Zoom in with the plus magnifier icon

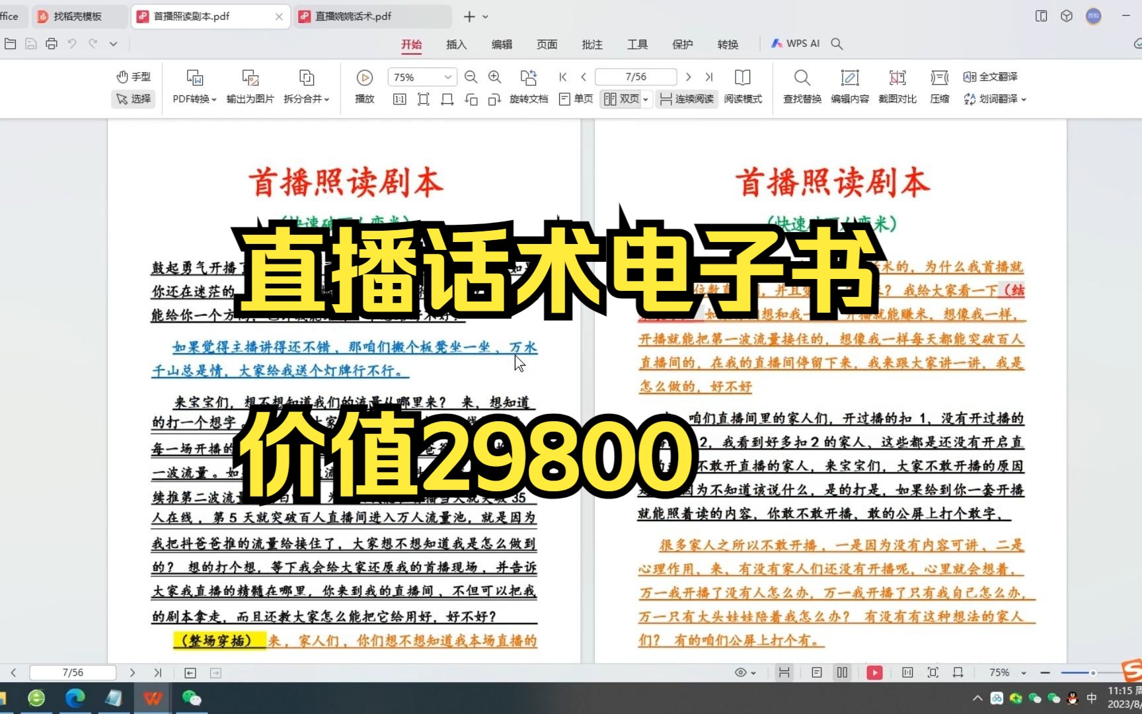(494, 77)
